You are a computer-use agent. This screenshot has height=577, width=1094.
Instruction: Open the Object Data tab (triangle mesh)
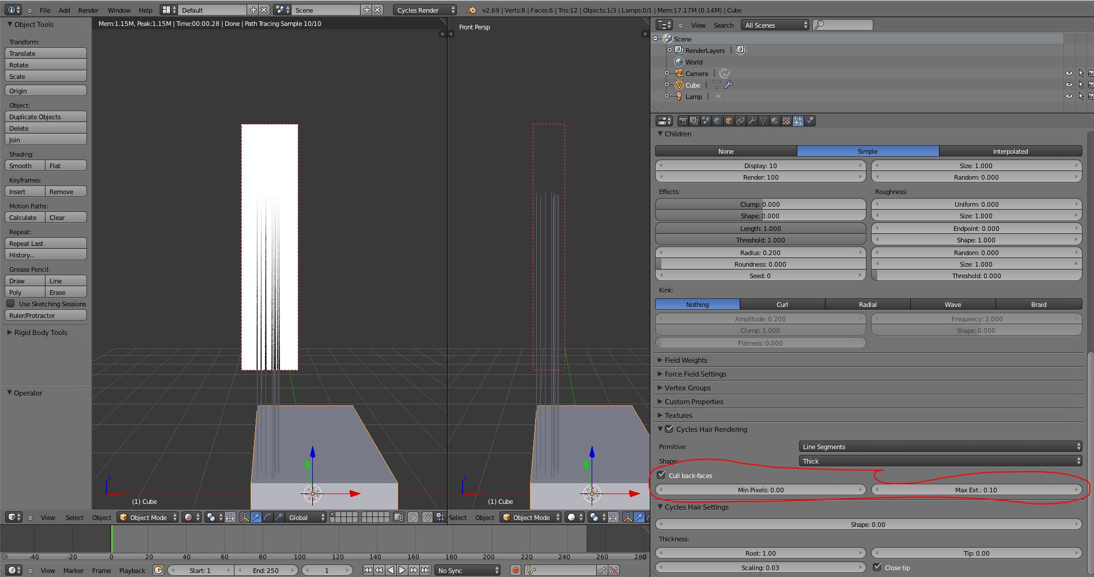(763, 121)
